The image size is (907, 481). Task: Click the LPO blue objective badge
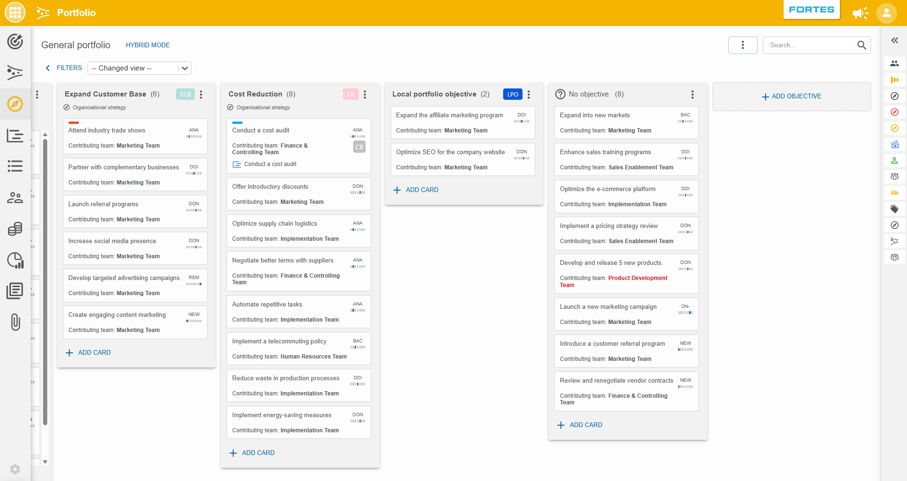(513, 94)
